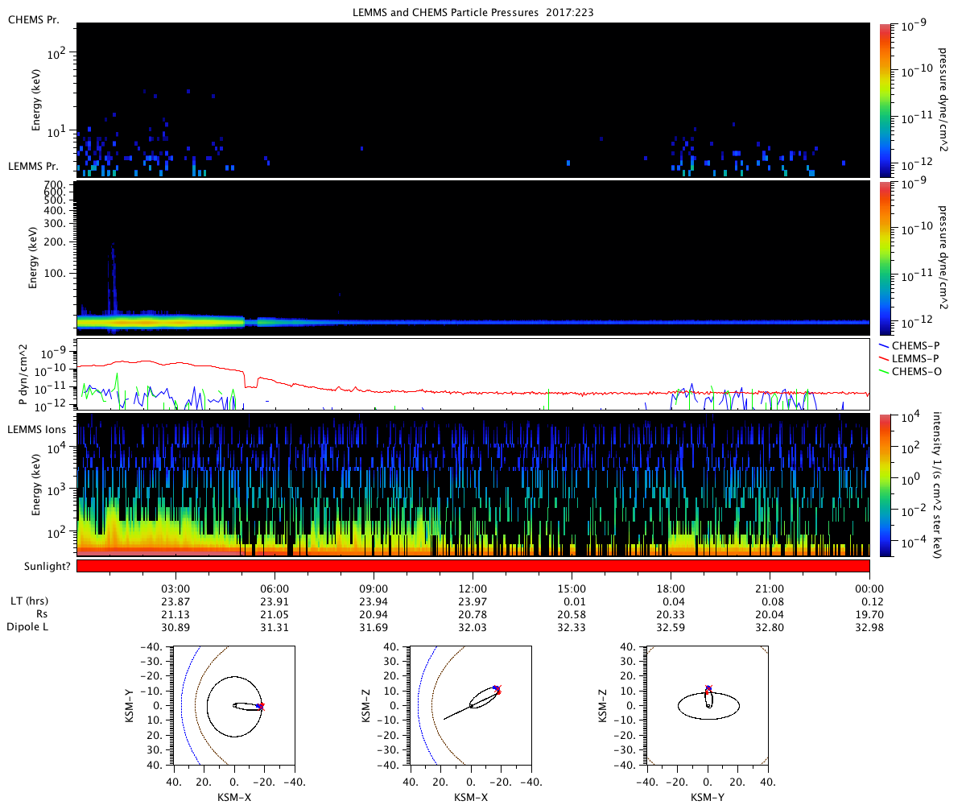Click the LEMMS Ions panel label
Viewport: 966px width, 805px height.
[x=36, y=430]
